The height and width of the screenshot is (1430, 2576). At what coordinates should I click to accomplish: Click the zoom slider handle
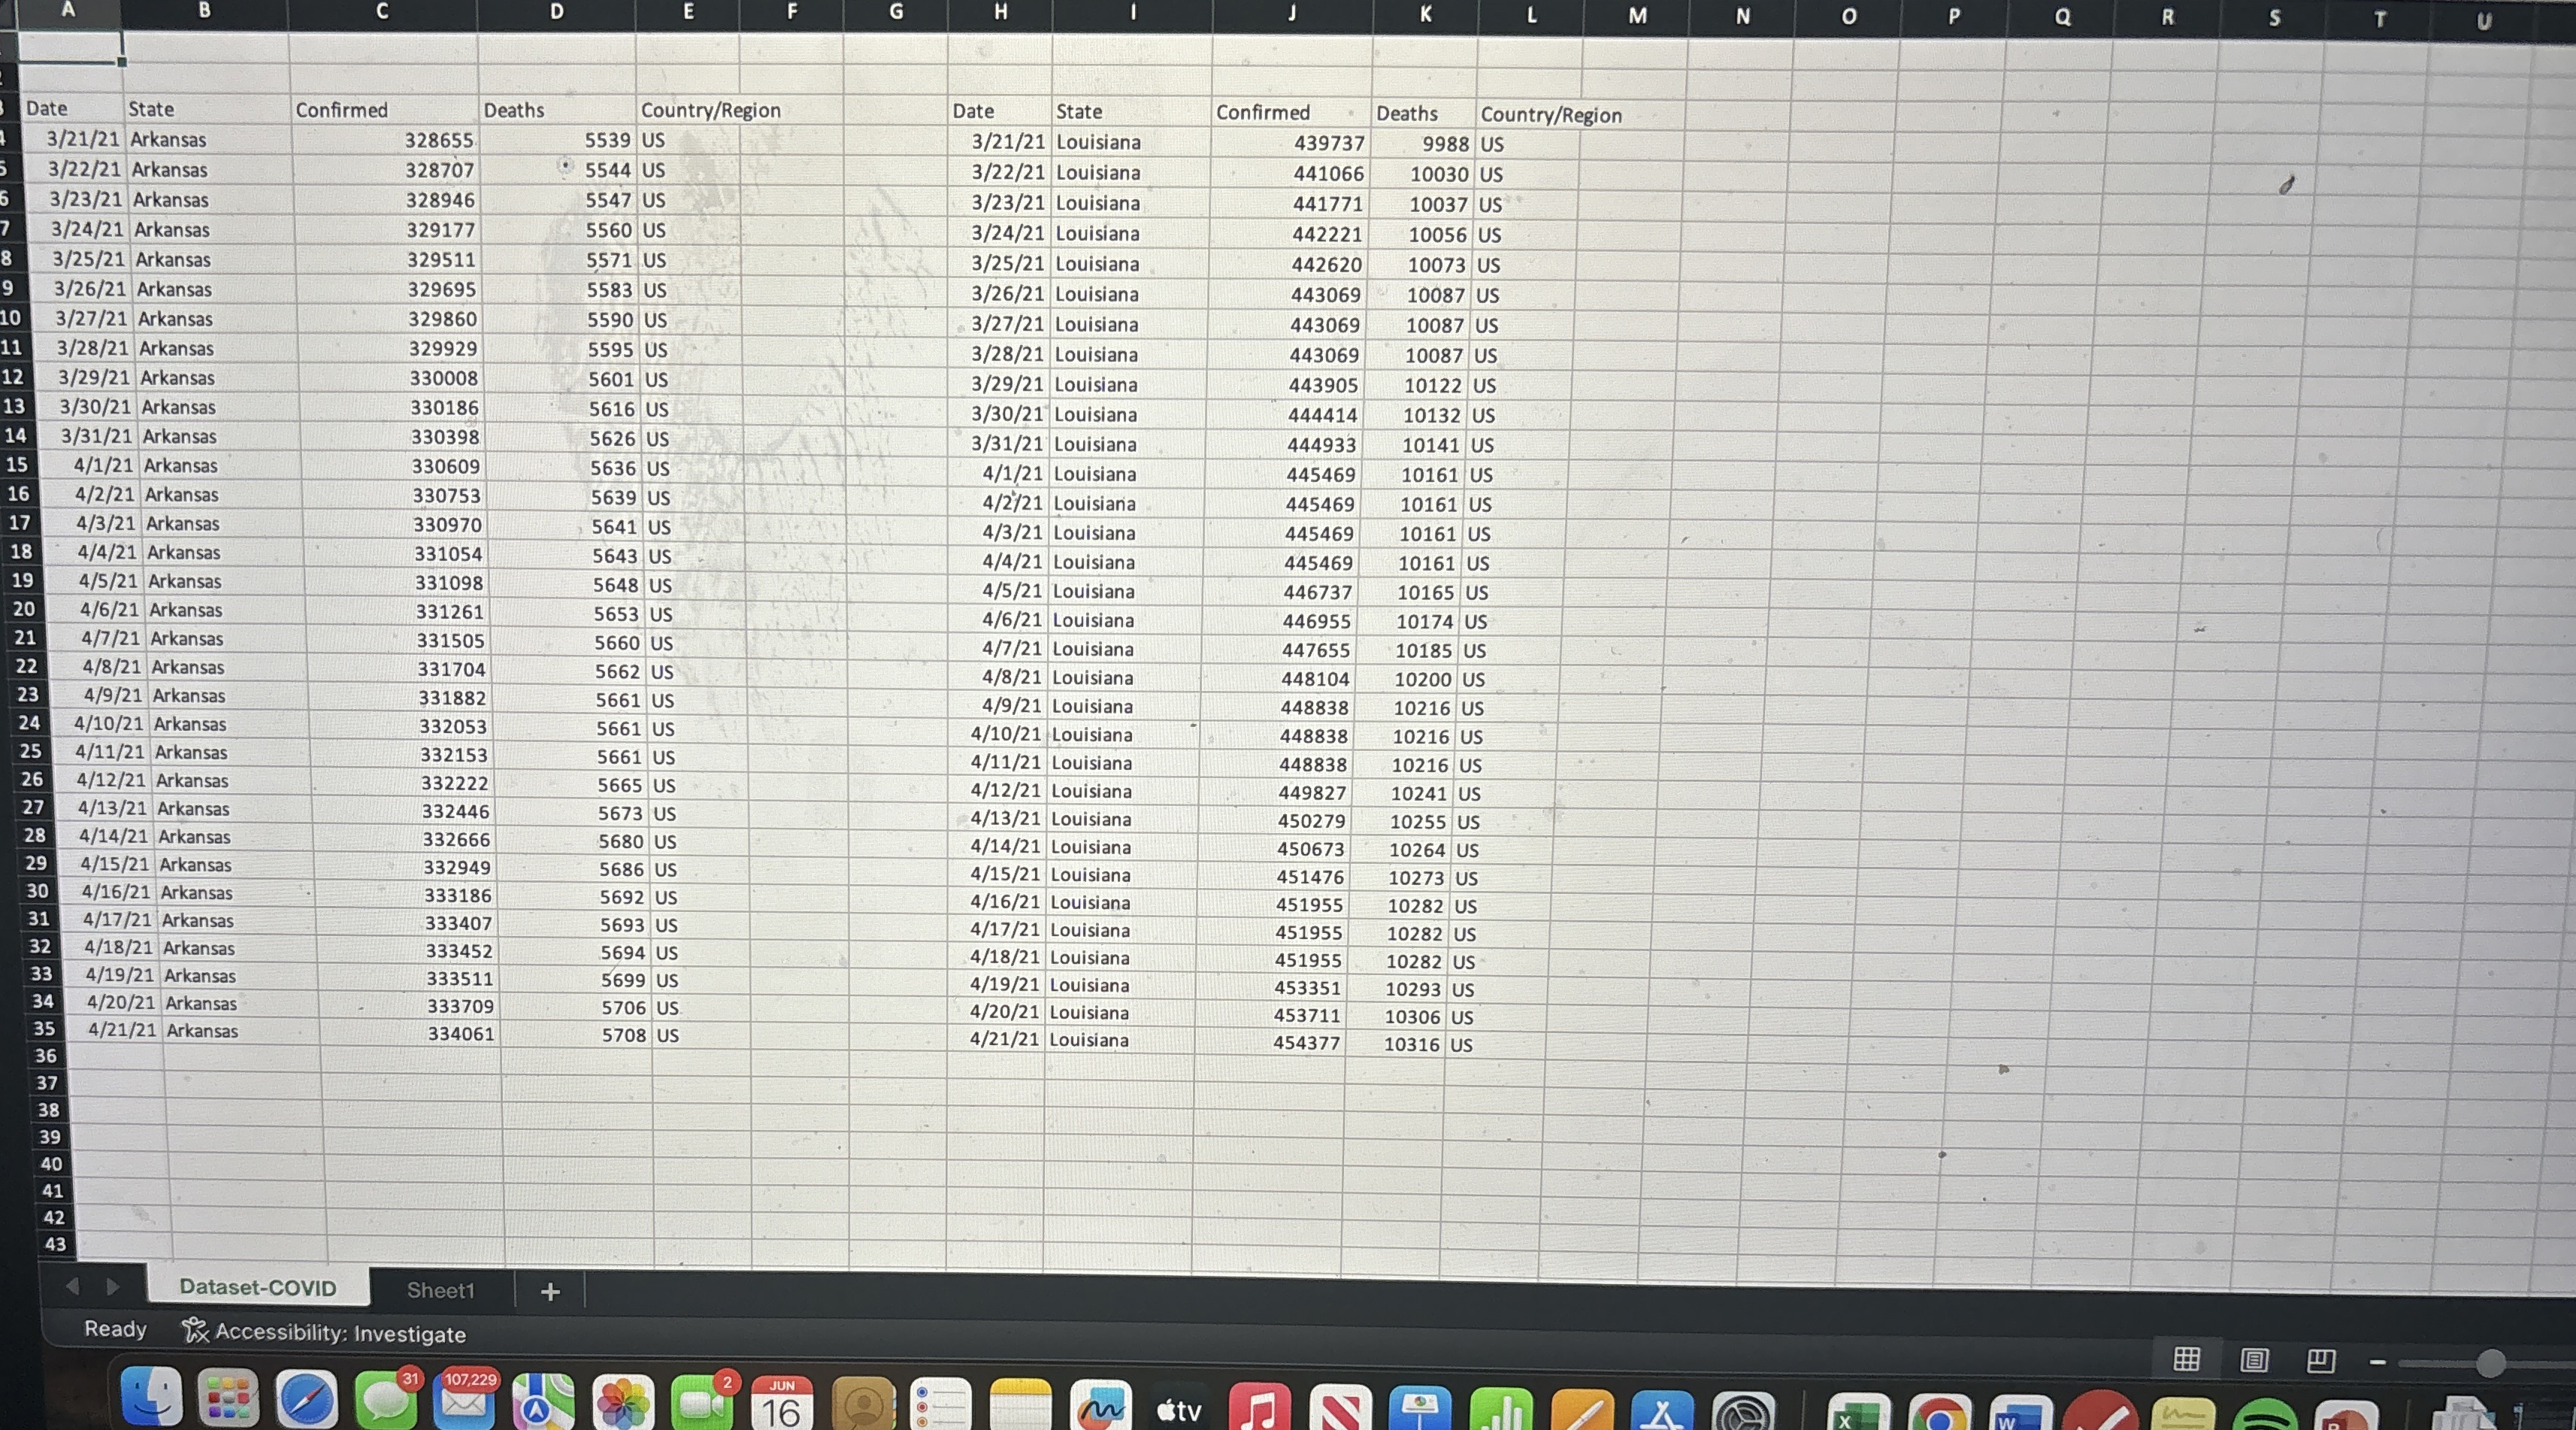2490,1363
